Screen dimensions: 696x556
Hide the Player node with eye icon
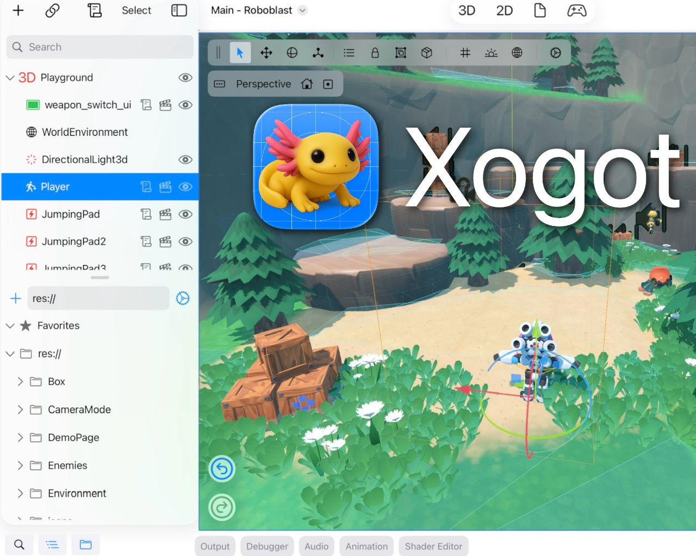[x=185, y=187]
